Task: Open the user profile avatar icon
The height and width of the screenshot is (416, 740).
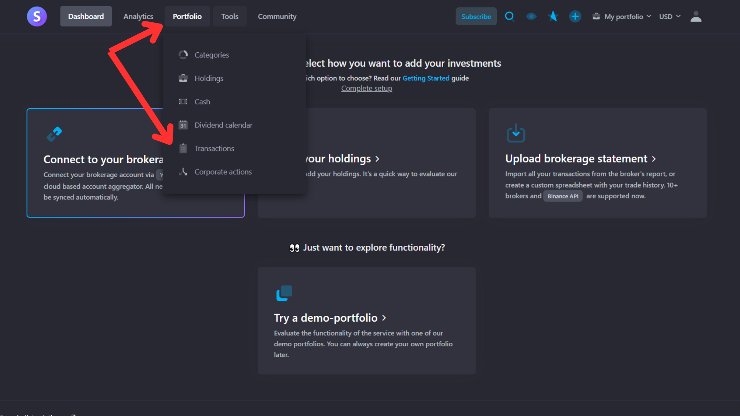Action: point(696,17)
